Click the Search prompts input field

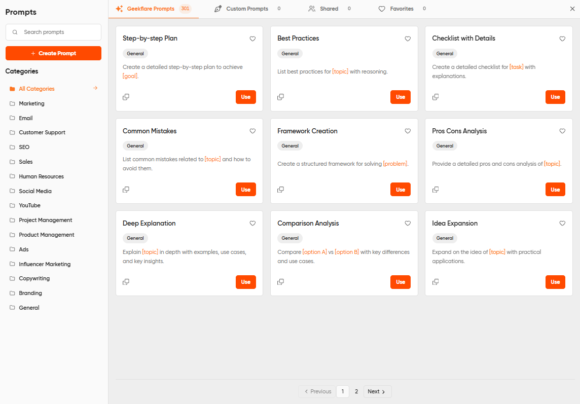[53, 32]
